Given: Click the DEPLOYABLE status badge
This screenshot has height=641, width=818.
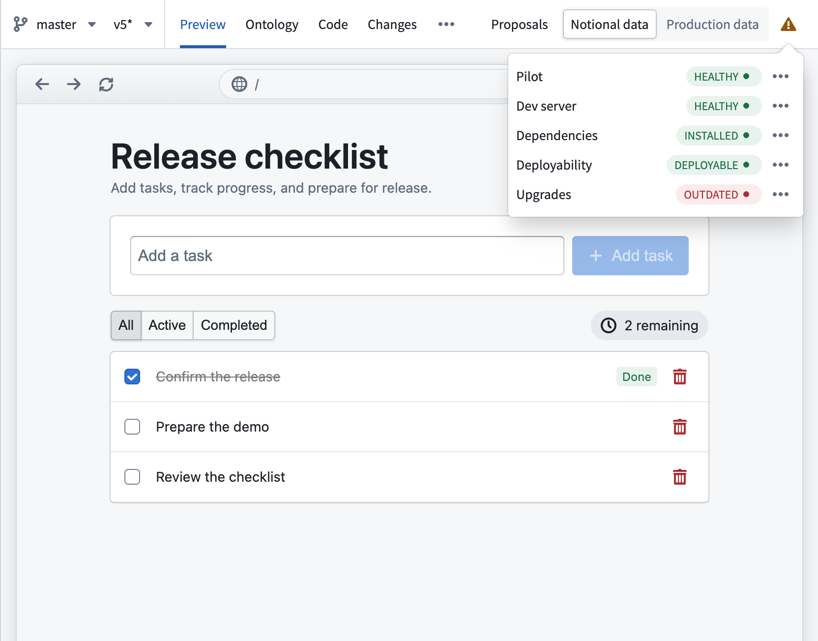Looking at the screenshot, I should pyautogui.click(x=714, y=165).
